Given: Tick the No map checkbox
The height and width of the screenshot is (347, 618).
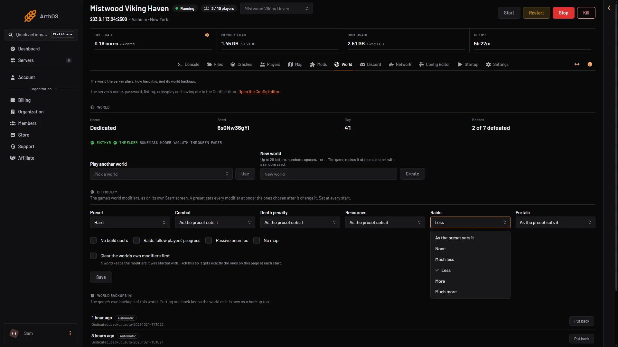Looking at the screenshot, I should click(257, 240).
